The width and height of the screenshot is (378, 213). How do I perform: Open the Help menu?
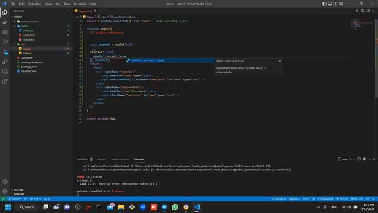click(93, 4)
